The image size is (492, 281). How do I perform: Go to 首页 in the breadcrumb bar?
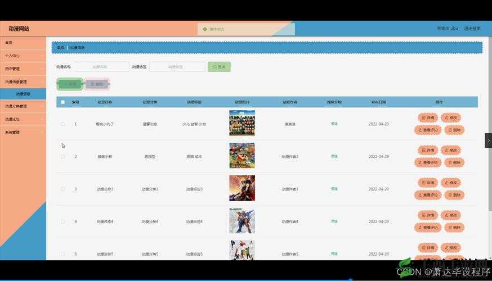61,48
